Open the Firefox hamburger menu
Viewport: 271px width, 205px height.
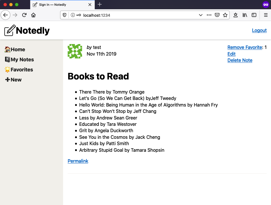tap(265, 15)
